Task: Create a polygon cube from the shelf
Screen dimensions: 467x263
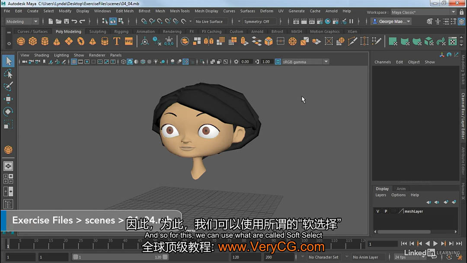Action: tap(33, 41)
